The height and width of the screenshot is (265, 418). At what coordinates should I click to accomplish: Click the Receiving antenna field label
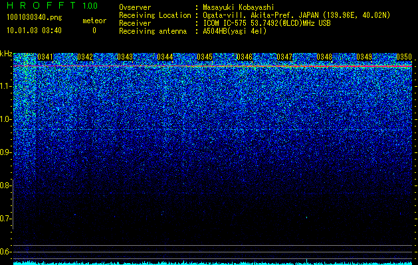pos(153,31)
